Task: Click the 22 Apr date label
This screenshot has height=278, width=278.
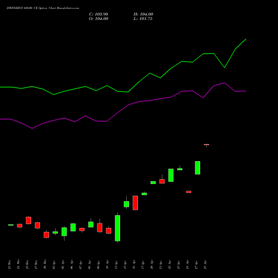Action: 170,265
